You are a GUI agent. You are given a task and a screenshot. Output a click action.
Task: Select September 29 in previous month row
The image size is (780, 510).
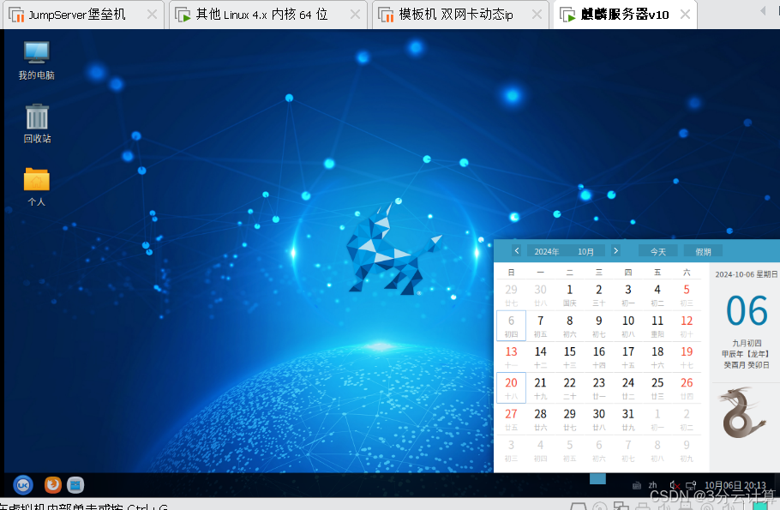tap(512, 295)
